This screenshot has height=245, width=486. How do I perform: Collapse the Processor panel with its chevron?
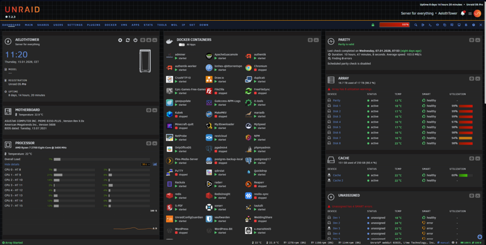click(155, 143)
